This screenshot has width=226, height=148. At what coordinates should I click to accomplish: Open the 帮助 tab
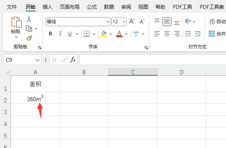160,7
